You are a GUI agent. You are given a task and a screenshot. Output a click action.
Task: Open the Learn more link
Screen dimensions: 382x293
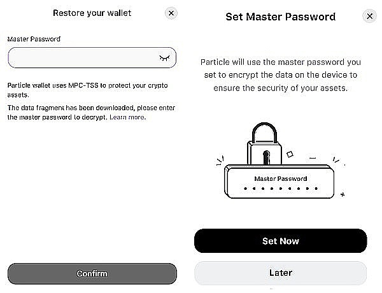click(127, 118)
